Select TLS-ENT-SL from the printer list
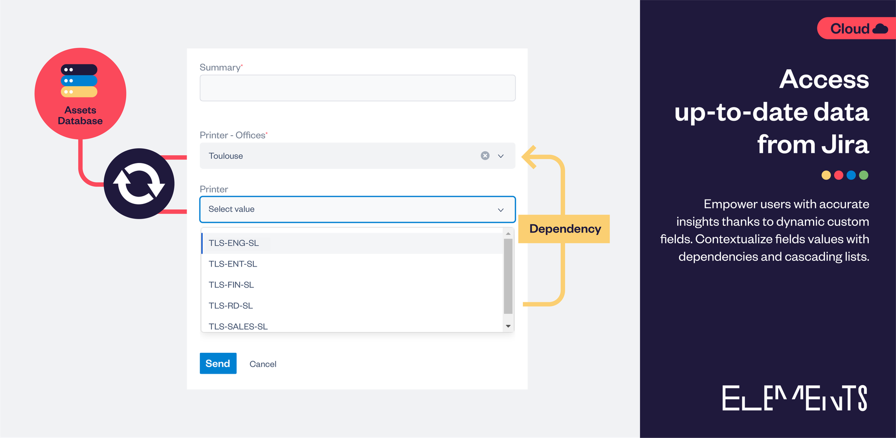The height and width of the screenshot is (438, 896). click(x=352, y=264)
